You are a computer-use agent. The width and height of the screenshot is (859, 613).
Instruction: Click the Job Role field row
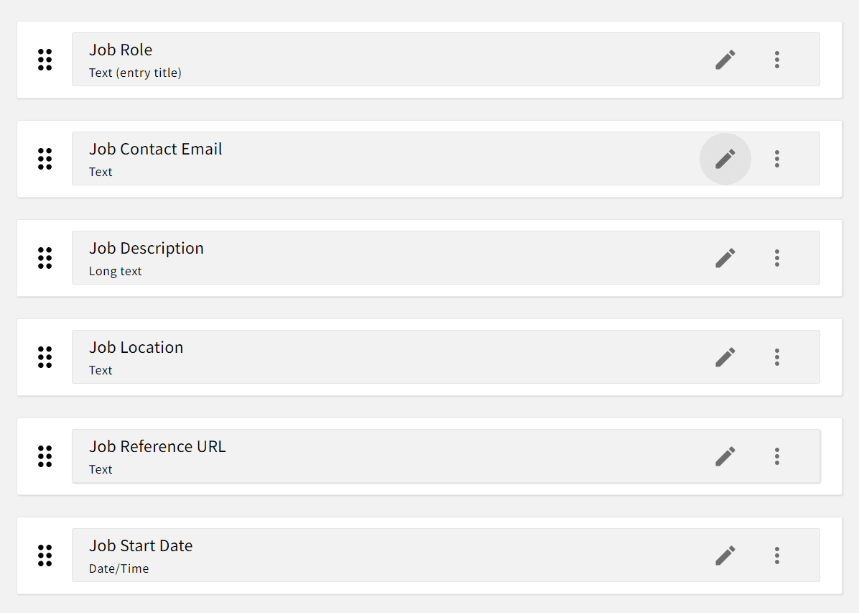click(x=359, y=60)
